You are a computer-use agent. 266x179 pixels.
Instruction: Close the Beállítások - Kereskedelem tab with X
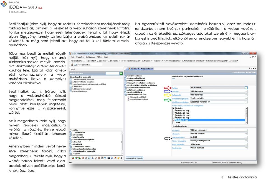255,68
